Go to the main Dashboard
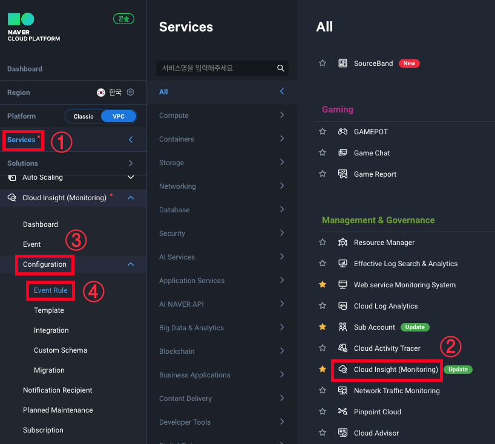Screen dimensions: 495x444 pos(25,69)
